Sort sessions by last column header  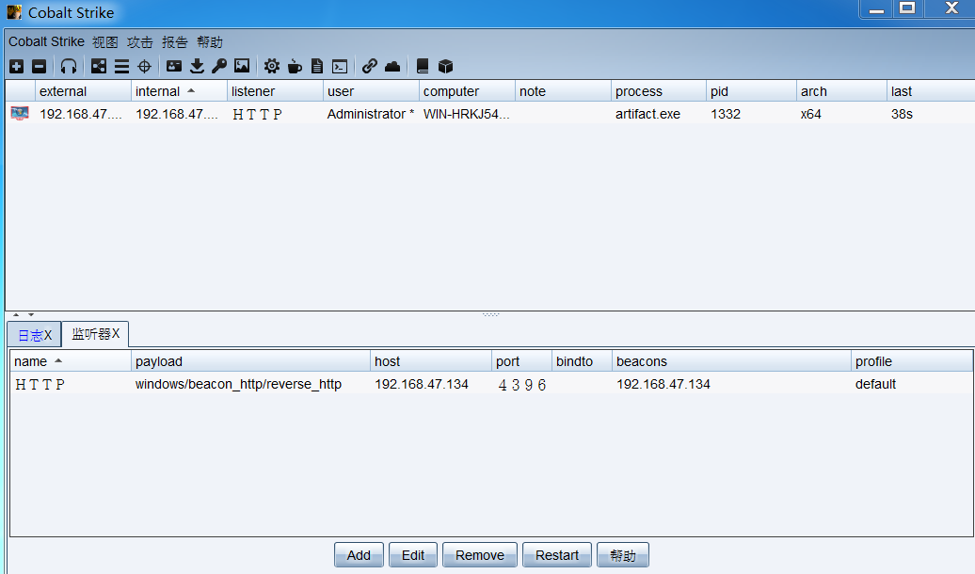pyautogui.click(x=930, y=91)
